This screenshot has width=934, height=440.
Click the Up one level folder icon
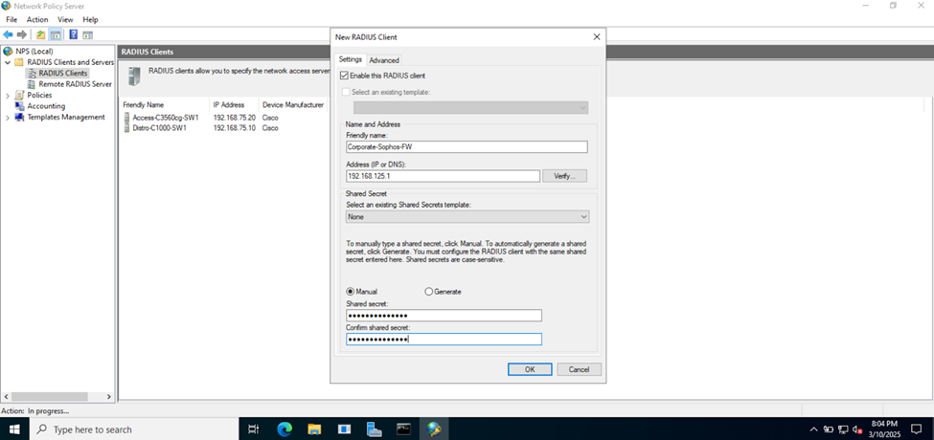tap(40, 34)
